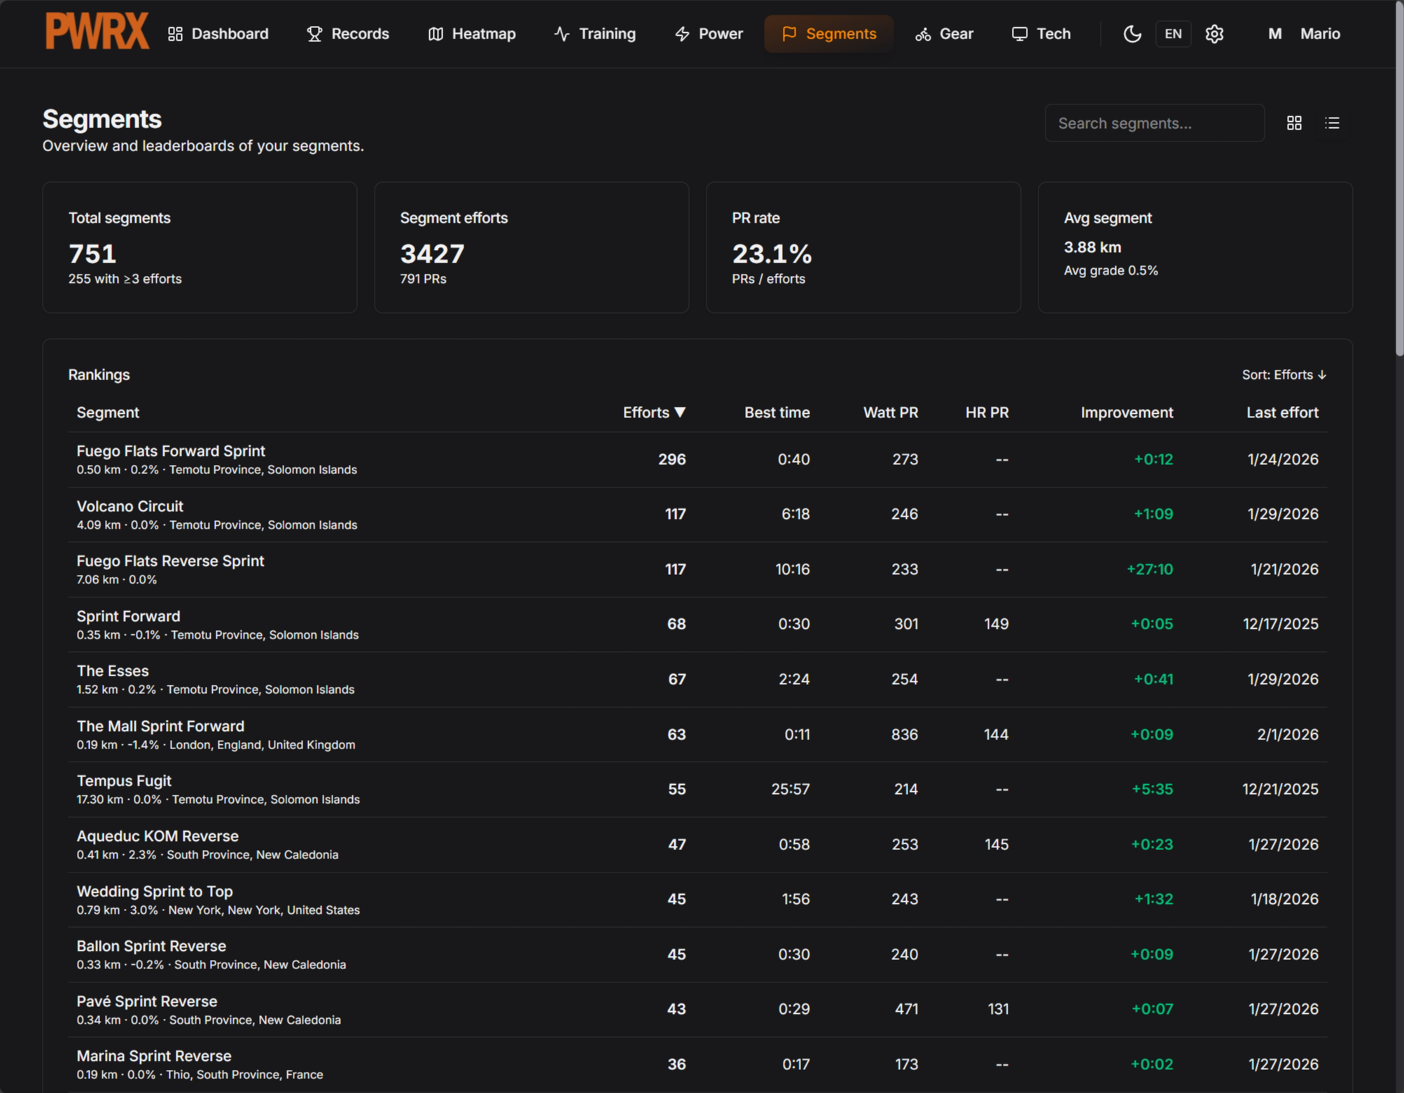
Task: Switch to list view layout
Action: coord(1332,123)
